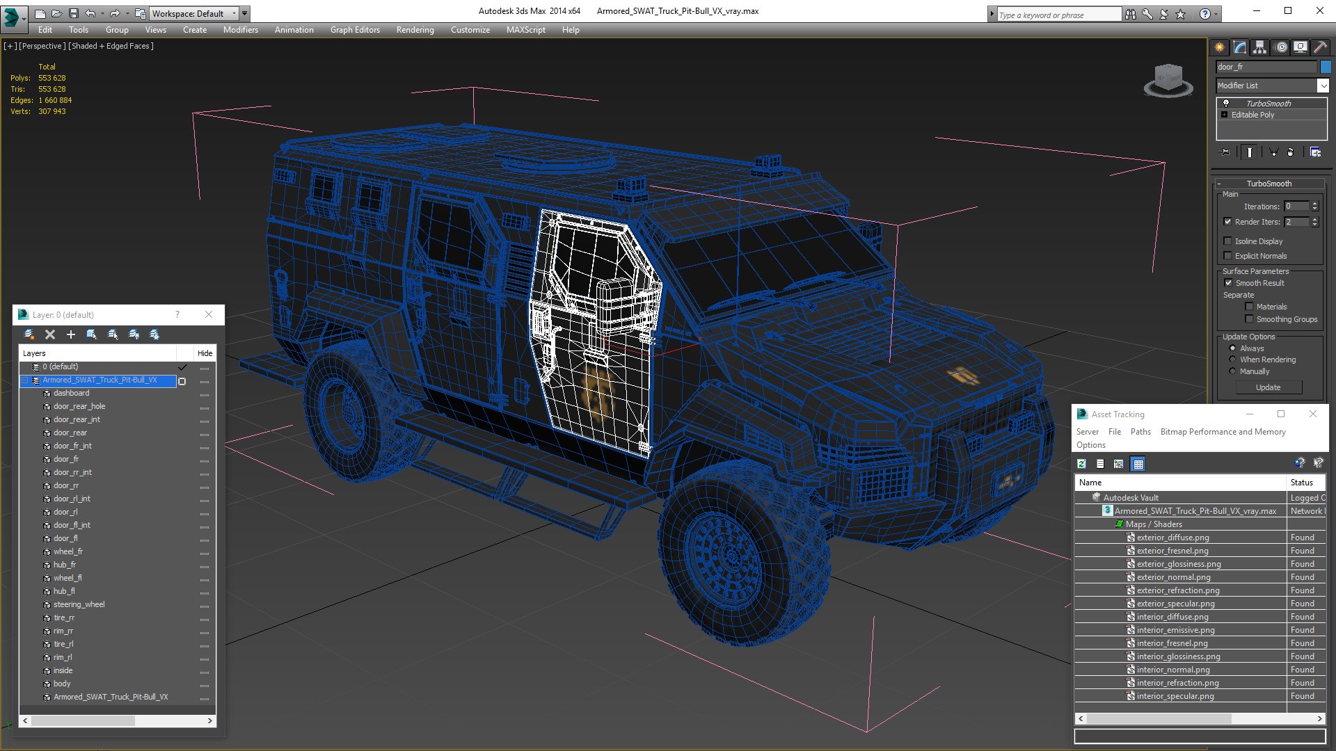This screenshot has width=1336, height=751.
Task: Collapse the TurboSmooth rollout header
Action: 1269,184
